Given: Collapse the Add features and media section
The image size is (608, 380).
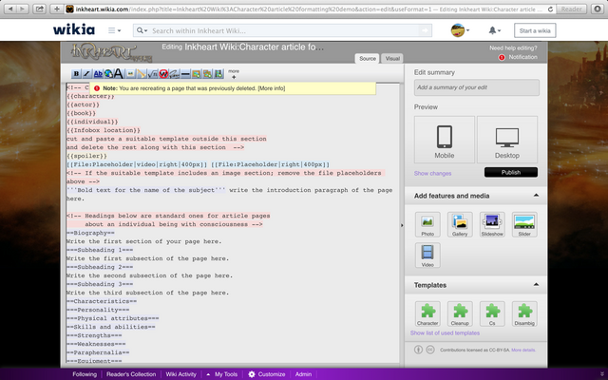Looking at the screenshot, I should tap(536, 196).
